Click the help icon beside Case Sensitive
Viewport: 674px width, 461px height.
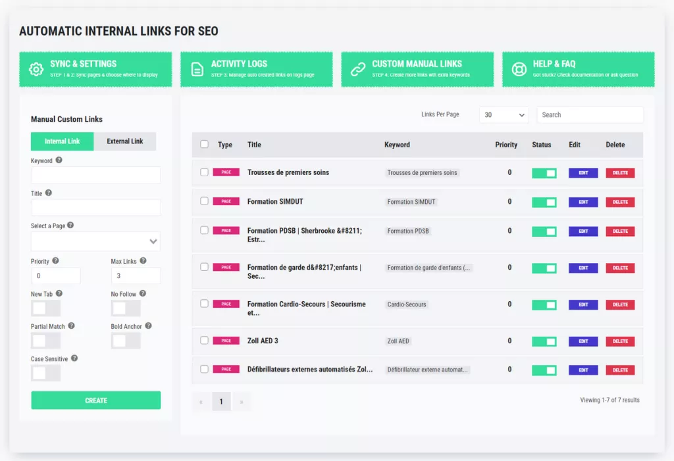pos(74,358)
